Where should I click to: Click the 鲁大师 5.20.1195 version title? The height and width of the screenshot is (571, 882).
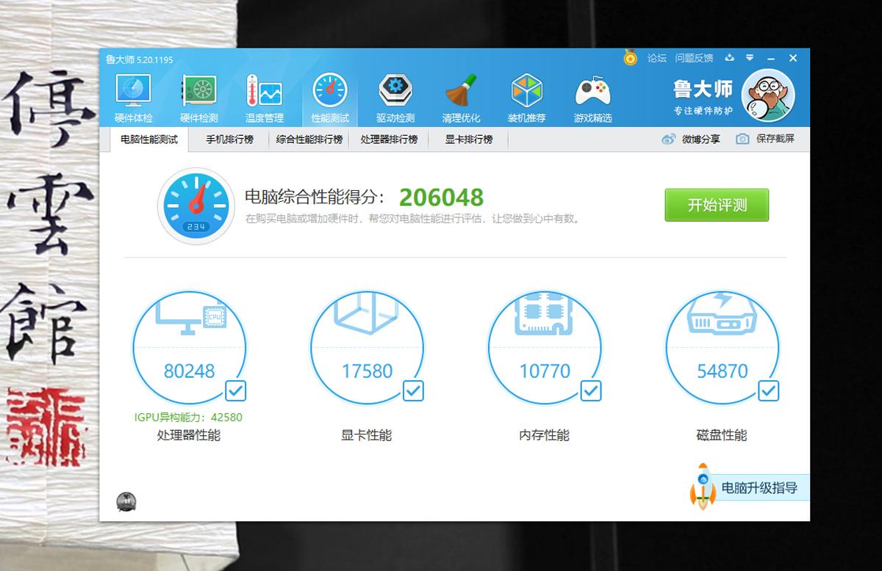coord(139,59)
